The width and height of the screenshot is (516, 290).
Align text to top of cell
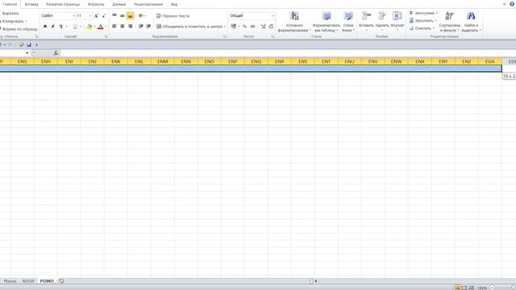click(x=114, y=15)
